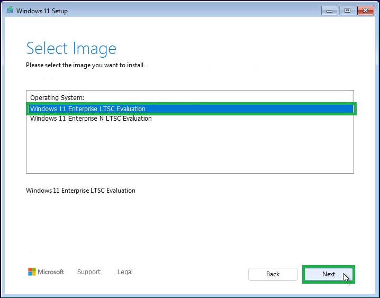Image resolution: width=380 pixels, height=298 pixels.
Task: Select Windows 11 Enterprise LTSC Evaluation image
Action: point(191,109)
